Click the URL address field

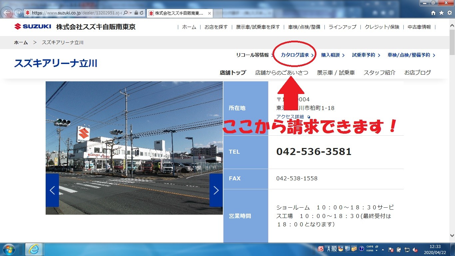point(77,13)
